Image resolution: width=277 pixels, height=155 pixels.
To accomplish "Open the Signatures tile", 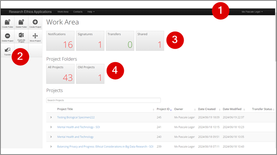I will [90, 41].
